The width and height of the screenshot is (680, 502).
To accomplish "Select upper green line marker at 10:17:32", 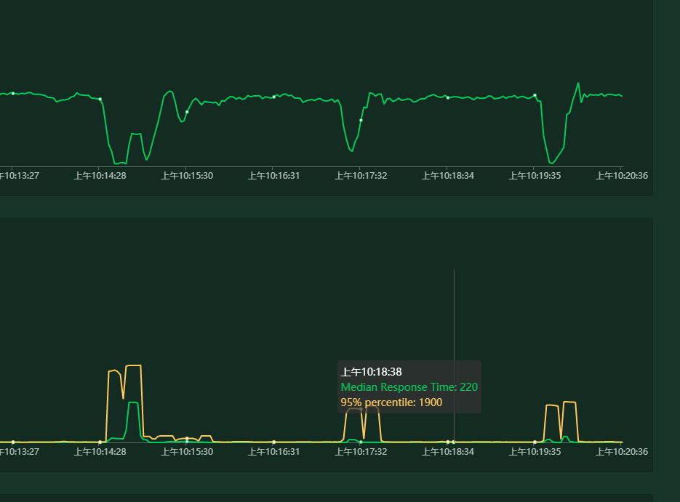I will click(361, 120).
